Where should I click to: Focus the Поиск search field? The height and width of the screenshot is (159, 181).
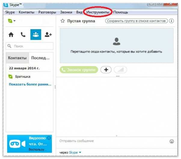click(x=29, y=46)
